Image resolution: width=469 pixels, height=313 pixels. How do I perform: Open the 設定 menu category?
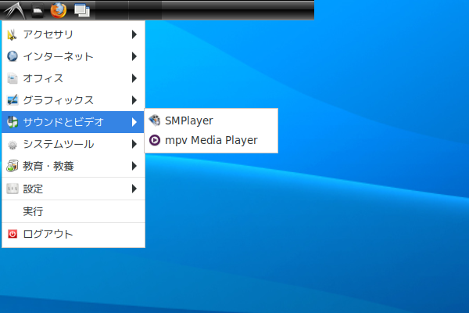click(x=73, y=189)
